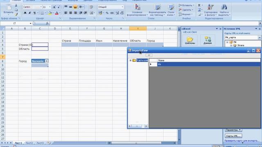Decrease font size with the small A
The width and height of the screenshot is (262, 147).
(x=59, y=7)
